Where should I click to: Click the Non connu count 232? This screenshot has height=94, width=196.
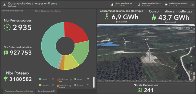[88, 85]
